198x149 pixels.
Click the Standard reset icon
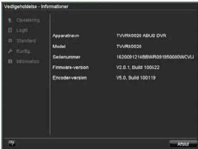(10, 41)
